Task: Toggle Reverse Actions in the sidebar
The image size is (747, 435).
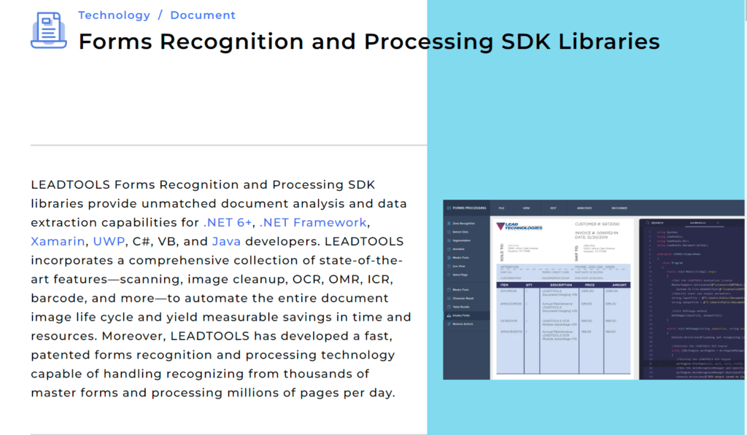Action: 462,324
